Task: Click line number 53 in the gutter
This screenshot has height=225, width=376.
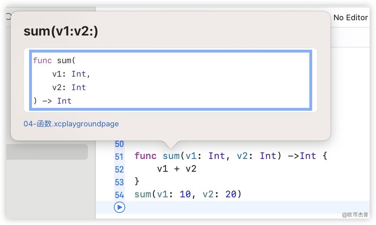Action: [x=119, y=182]
